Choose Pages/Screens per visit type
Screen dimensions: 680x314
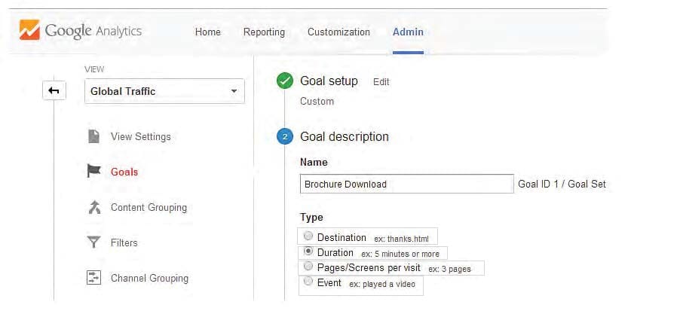pyautogui.click(x=308, y=266)
